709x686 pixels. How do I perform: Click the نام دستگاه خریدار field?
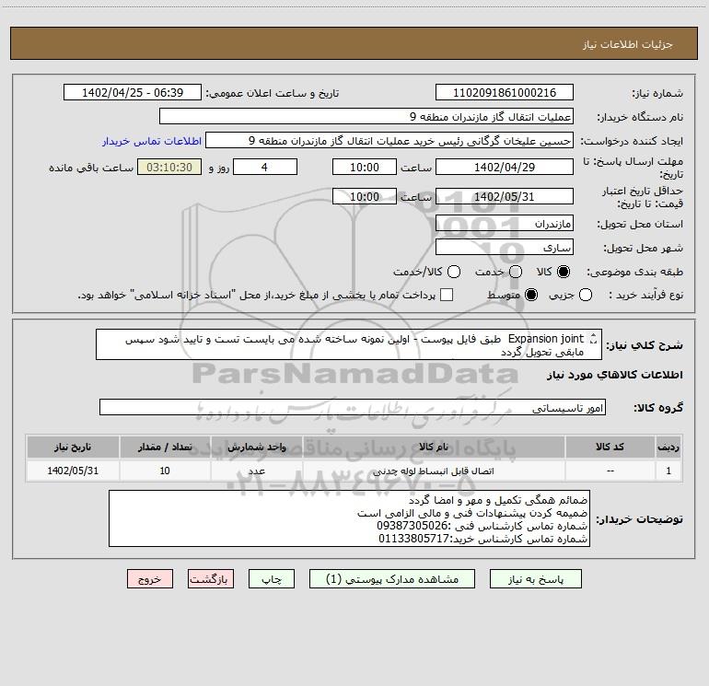coord(366,117)
